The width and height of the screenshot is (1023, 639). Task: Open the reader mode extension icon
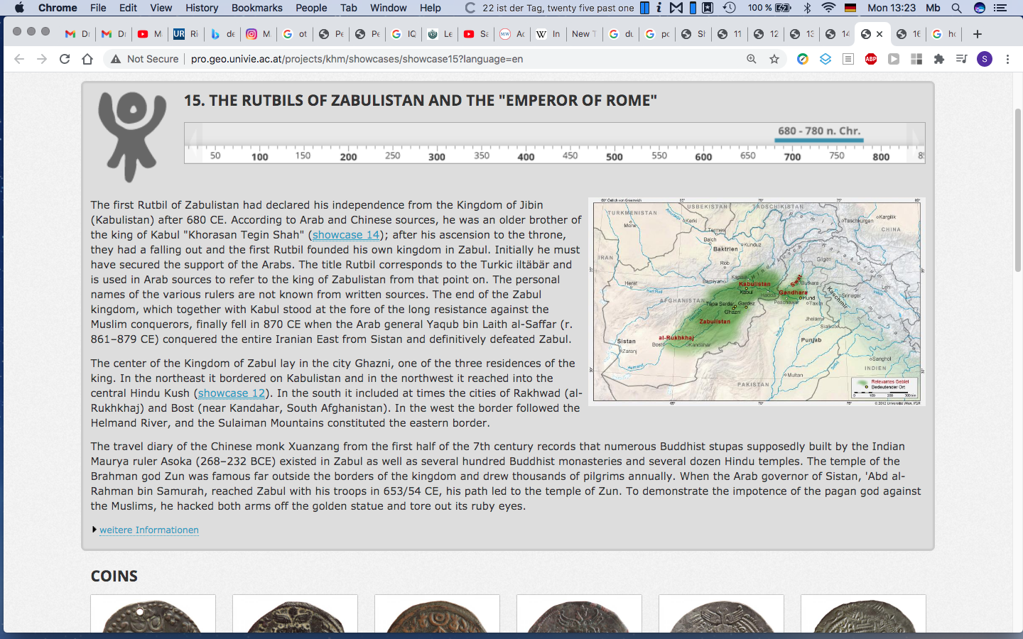(848, 59)
